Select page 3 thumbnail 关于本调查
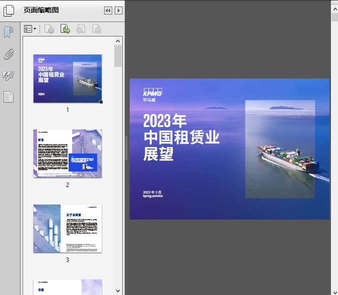 click(x=68, y=228)
